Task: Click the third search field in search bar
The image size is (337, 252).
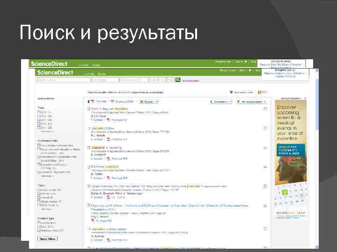Action: [134, 80]
